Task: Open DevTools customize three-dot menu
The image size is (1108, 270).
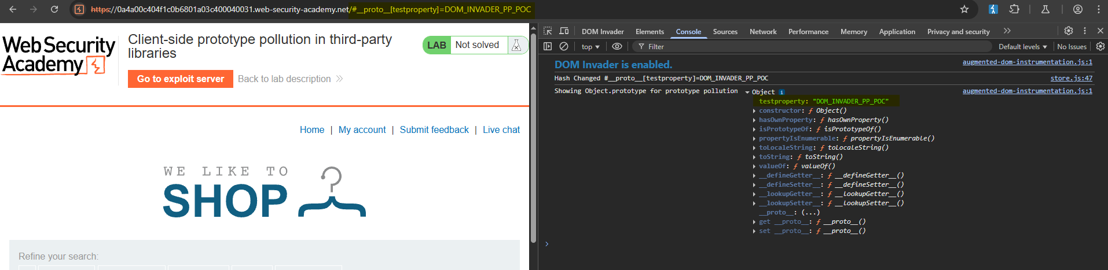Action: coord(1085,31)
